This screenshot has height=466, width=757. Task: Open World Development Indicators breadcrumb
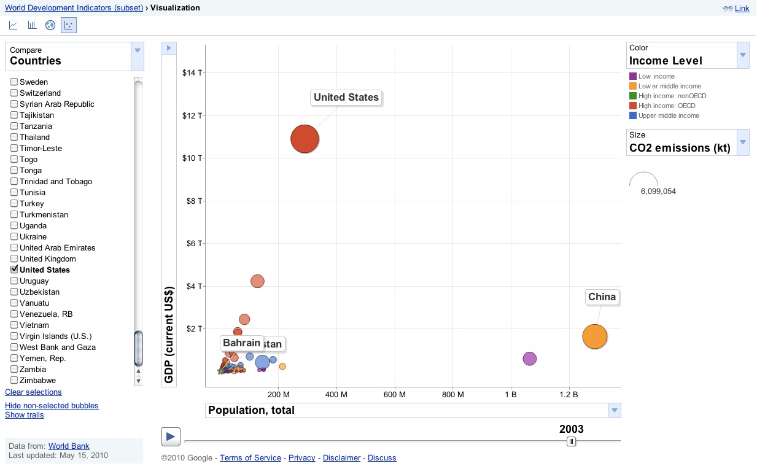pyautogui.click(x=74, y=8)
